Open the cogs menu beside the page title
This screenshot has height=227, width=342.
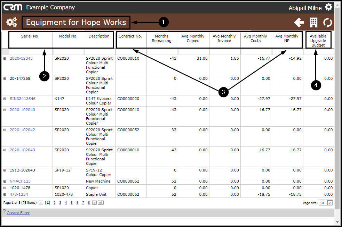pyautogui.click(x=11, y=22)
